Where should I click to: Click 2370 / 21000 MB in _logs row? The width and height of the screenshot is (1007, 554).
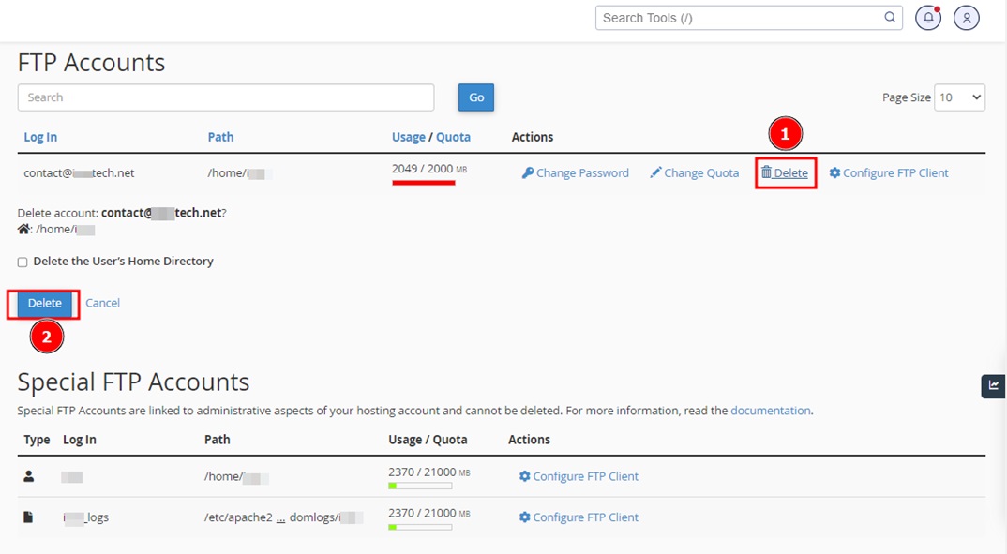(x=429, y=513)
